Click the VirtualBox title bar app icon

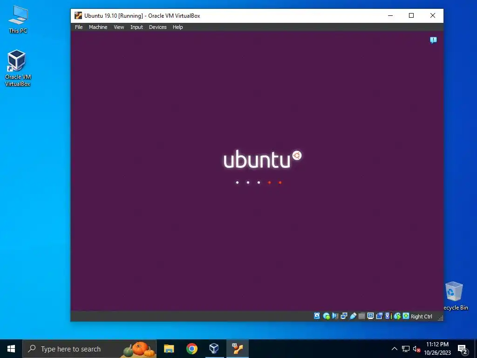coord(78,15)
